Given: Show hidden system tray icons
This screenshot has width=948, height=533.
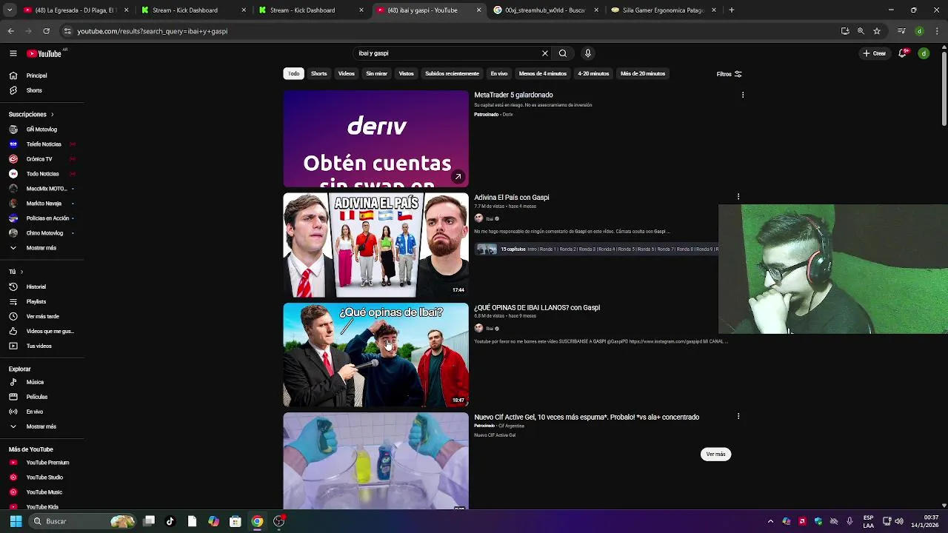Looking at the screenshot, I should tap(770, 521).
